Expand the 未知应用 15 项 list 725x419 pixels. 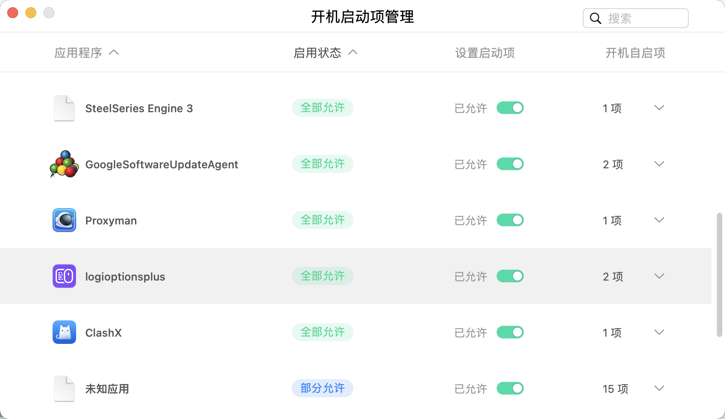659,388
